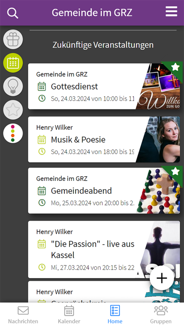The image size is (184, 327).
Task: Click Gemeinde im GRZ label on Gottesdienst card
Action: pos(62,74)
